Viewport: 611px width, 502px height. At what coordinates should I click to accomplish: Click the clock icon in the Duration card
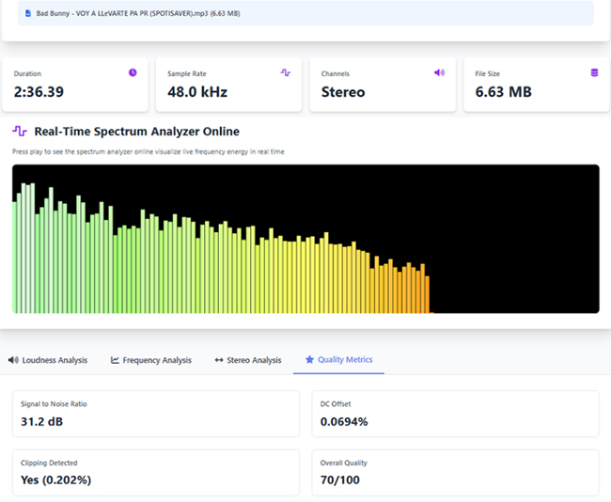[133, 72]
